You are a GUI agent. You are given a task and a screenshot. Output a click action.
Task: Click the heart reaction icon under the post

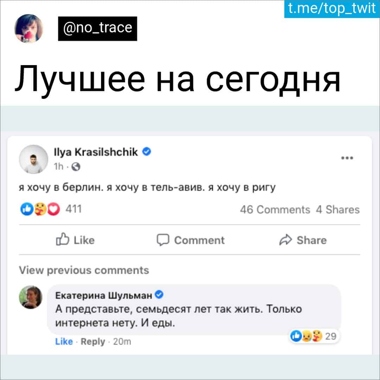pyautogui.click(x=53, y=209)
